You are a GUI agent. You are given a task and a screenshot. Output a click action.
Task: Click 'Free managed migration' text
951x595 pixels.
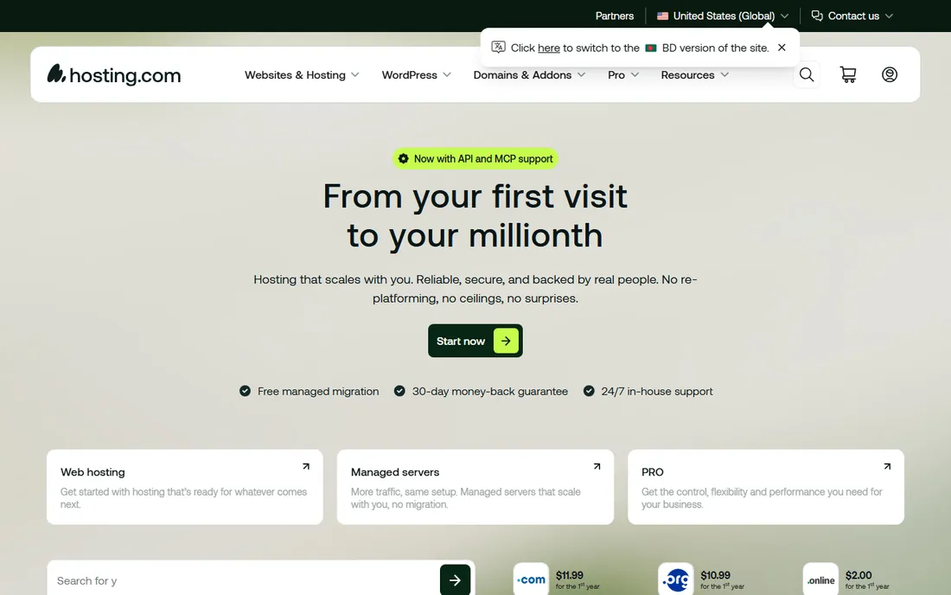tap(318, 391)
